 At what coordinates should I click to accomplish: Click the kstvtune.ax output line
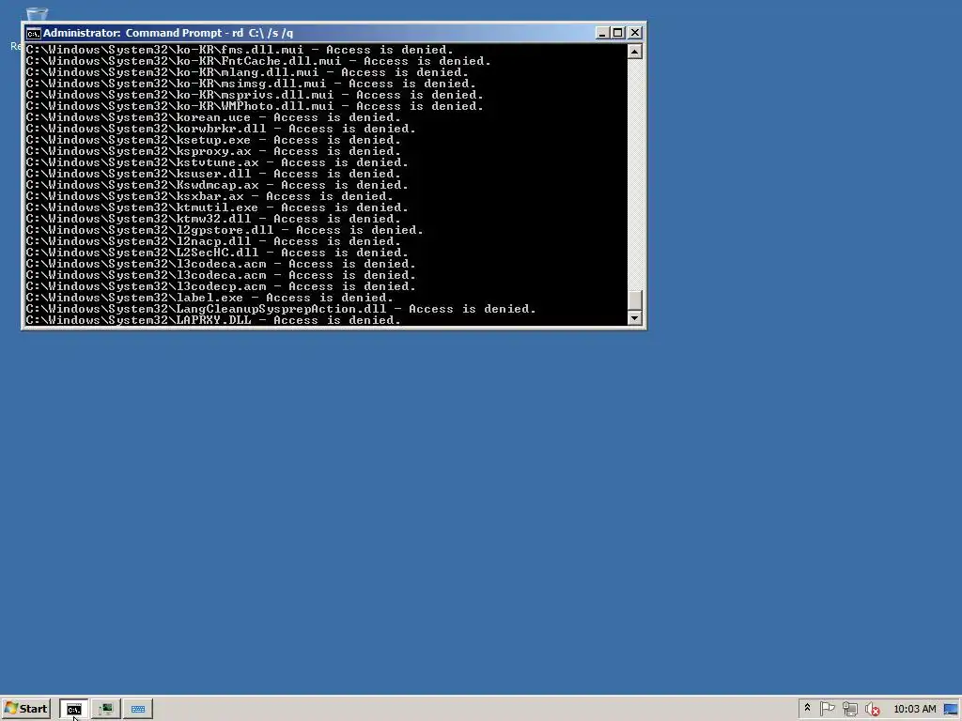click(x=217, y=162)
